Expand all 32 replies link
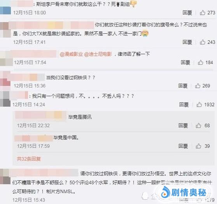 click(29, 159)
